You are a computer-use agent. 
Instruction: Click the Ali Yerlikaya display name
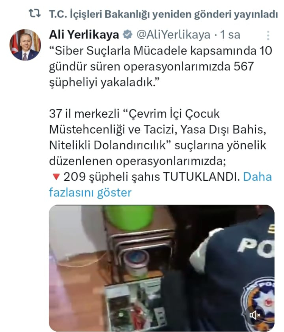[84, 35]
